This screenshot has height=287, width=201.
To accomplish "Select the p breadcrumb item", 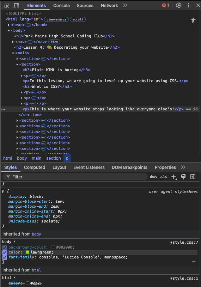I will pyautogui.click(x=67, y=158).
